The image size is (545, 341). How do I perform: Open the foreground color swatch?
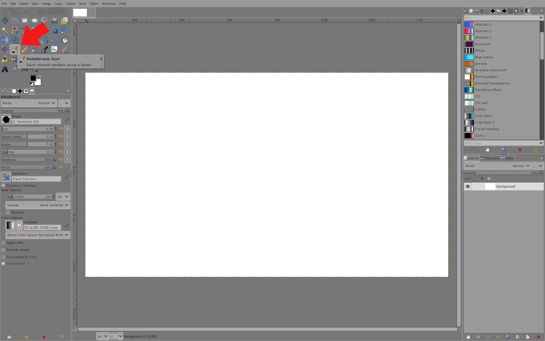tap(33, 78)
